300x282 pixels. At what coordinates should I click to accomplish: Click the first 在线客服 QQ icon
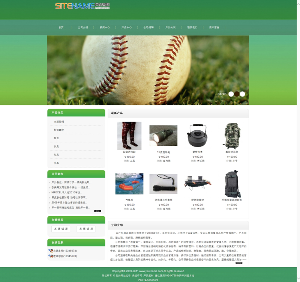click(x=51, y=250)
